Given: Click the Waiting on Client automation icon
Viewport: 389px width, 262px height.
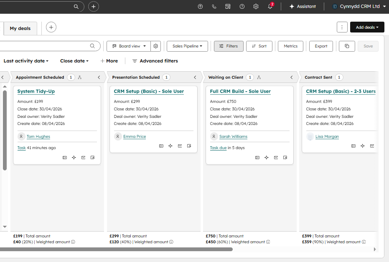Looking at the screenshot, I should coord(259,77).
